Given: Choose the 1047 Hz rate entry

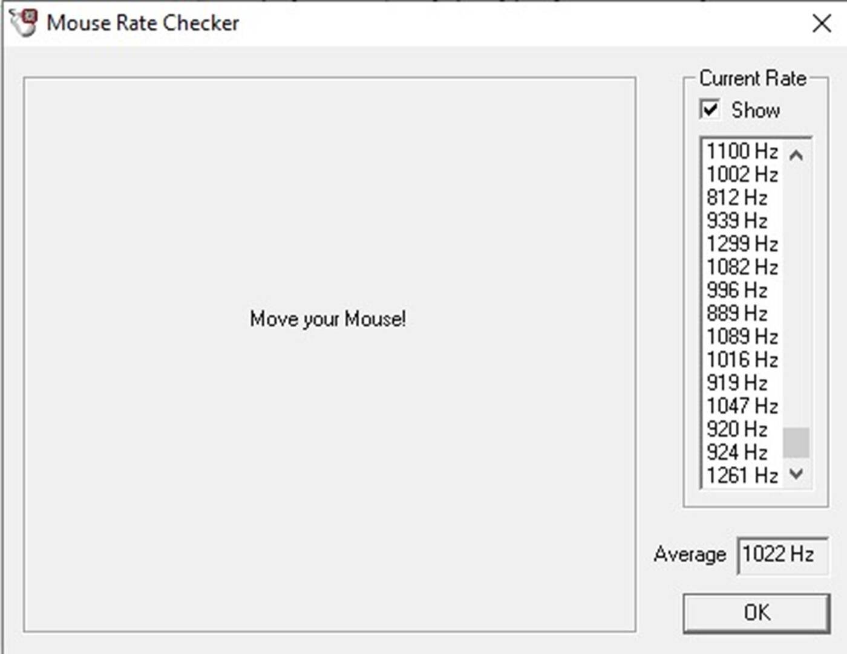Looking at the screenshot, I should (742, 406).
